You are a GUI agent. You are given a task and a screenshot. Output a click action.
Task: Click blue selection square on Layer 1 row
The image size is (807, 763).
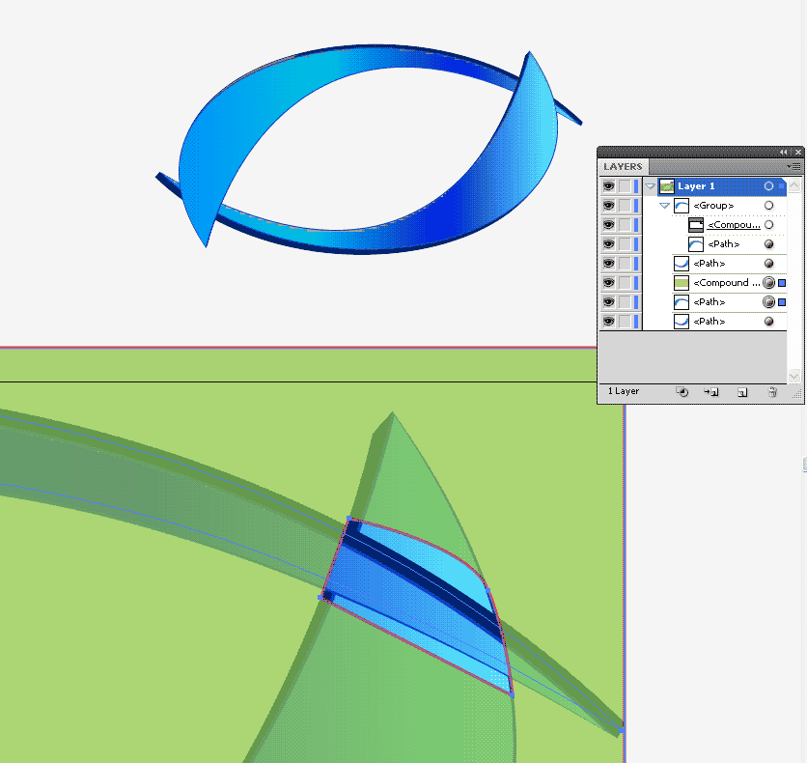click(782, 185)
